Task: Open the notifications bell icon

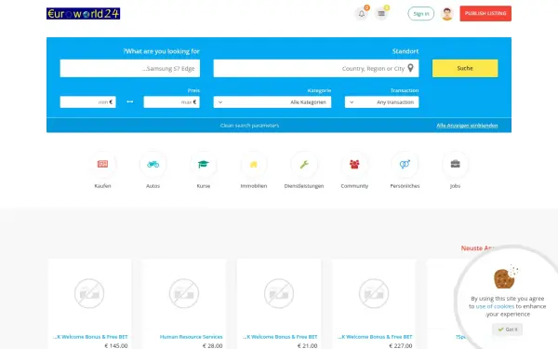Action: coord(362,14)
